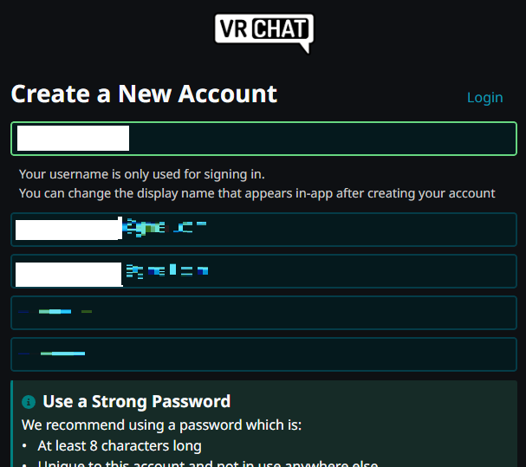Image resolution: width=526 pixels, height=467 pixels.
Task: Click the VRChat logo
Action: click(264, 33)
